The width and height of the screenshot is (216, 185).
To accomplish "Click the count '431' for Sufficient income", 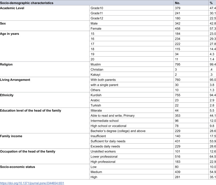I will point(178,141).
